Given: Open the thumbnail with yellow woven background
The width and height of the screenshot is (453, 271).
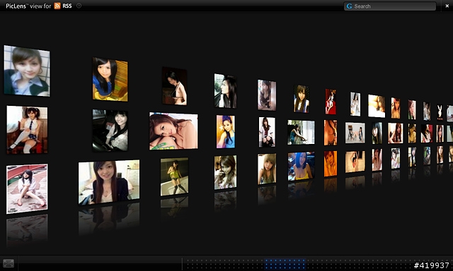Looking at the screenshot, I should click(x=110, y=79).
